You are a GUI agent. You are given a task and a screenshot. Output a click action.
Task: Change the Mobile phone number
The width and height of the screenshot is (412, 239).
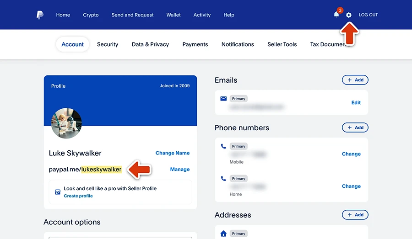pyautogui.click(x=351, y=154)
